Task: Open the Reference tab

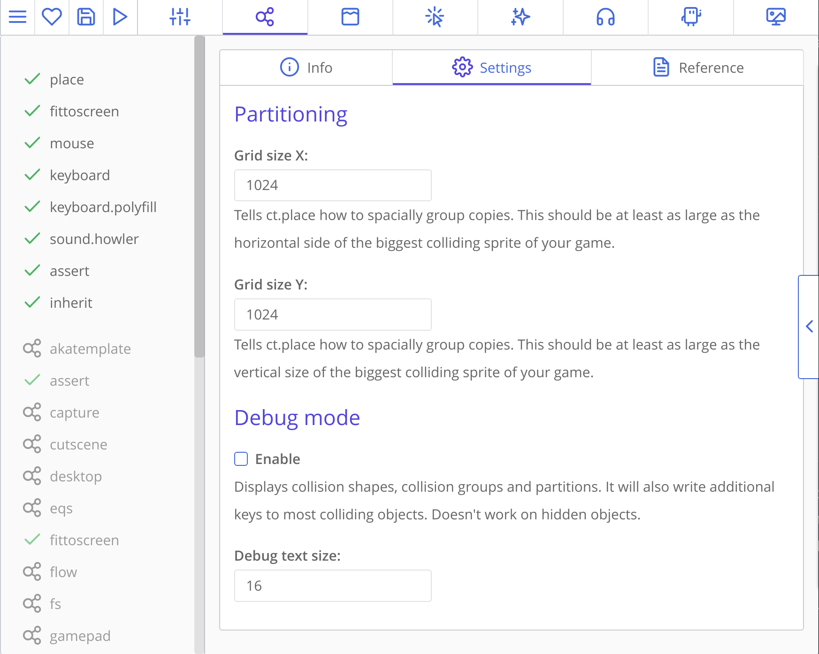Action: [697, 68]
